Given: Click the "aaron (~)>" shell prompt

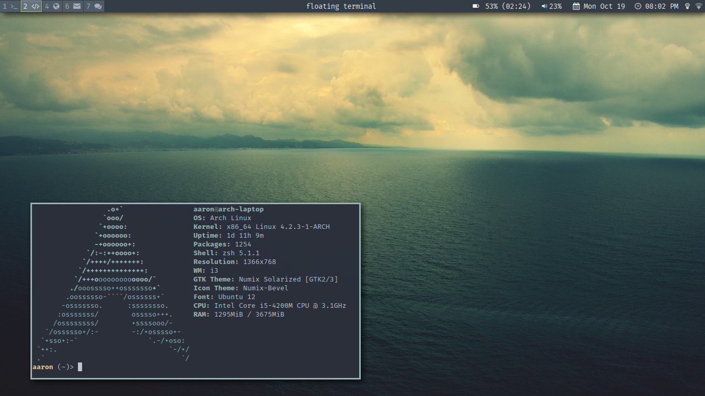Looking at the screenshot, I should (53, 367).
